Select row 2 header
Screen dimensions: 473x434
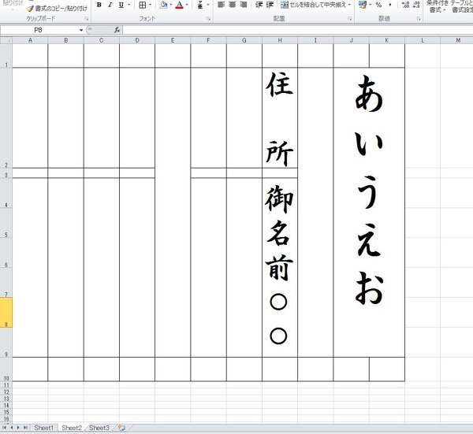click(6, 117)
